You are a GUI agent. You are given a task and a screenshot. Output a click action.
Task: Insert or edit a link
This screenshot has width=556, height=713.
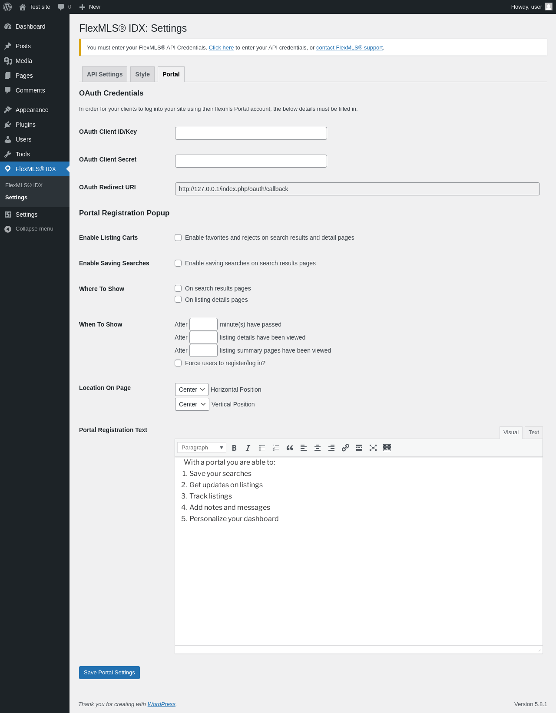point(345,448)
